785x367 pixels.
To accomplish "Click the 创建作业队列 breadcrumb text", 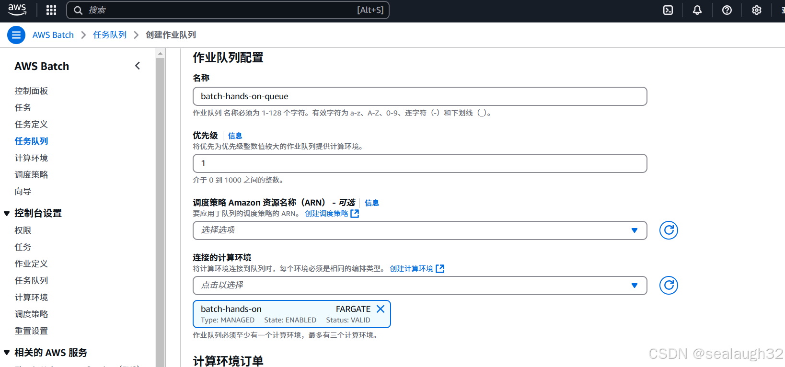I will (171, 35).
